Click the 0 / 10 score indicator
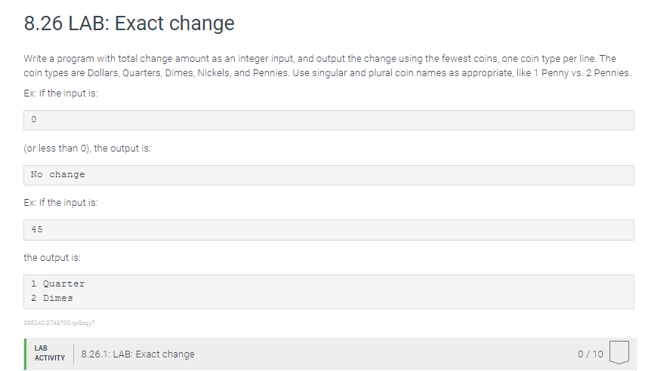The image size is (648, 371). (589, 354)
